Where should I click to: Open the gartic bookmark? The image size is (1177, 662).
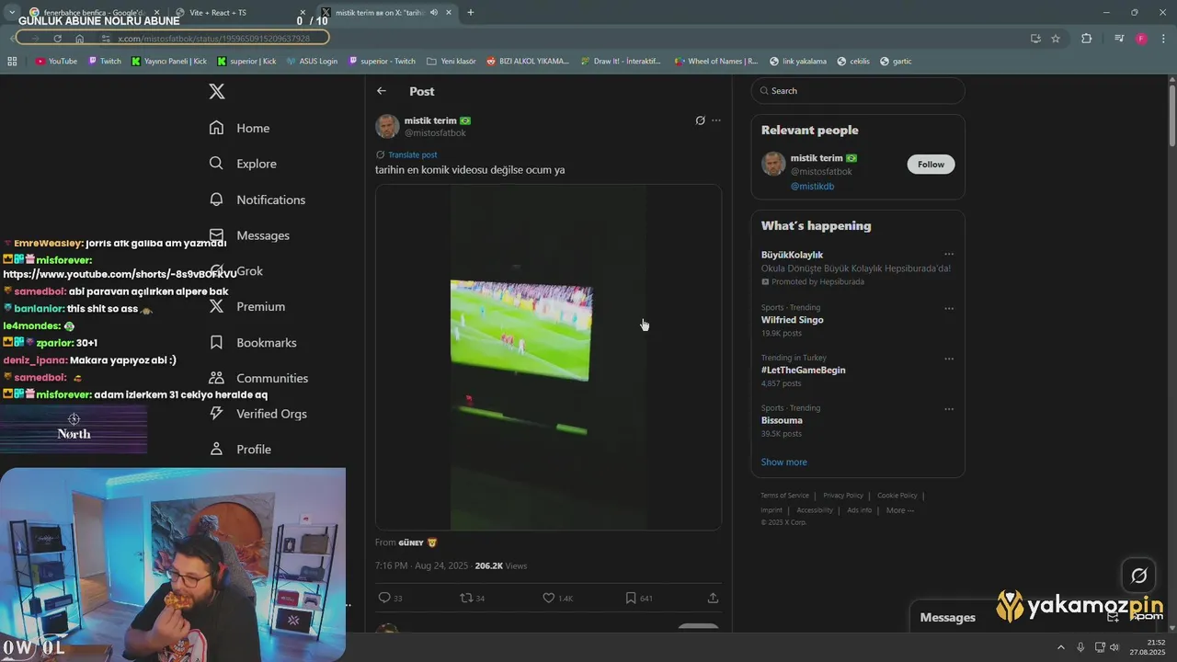(896, 62)
